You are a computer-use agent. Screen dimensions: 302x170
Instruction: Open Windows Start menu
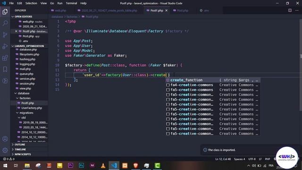5,166
